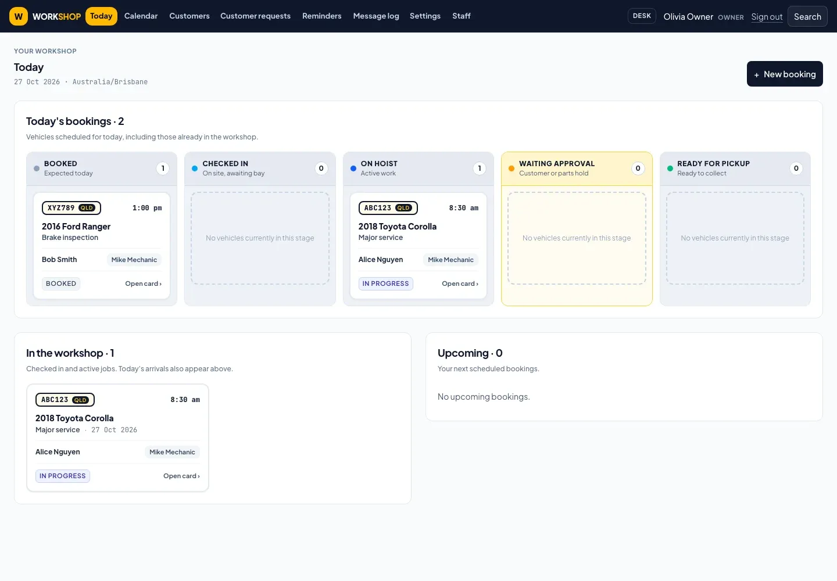Click the 1:00 pm booking time

(x=147, y=208)
